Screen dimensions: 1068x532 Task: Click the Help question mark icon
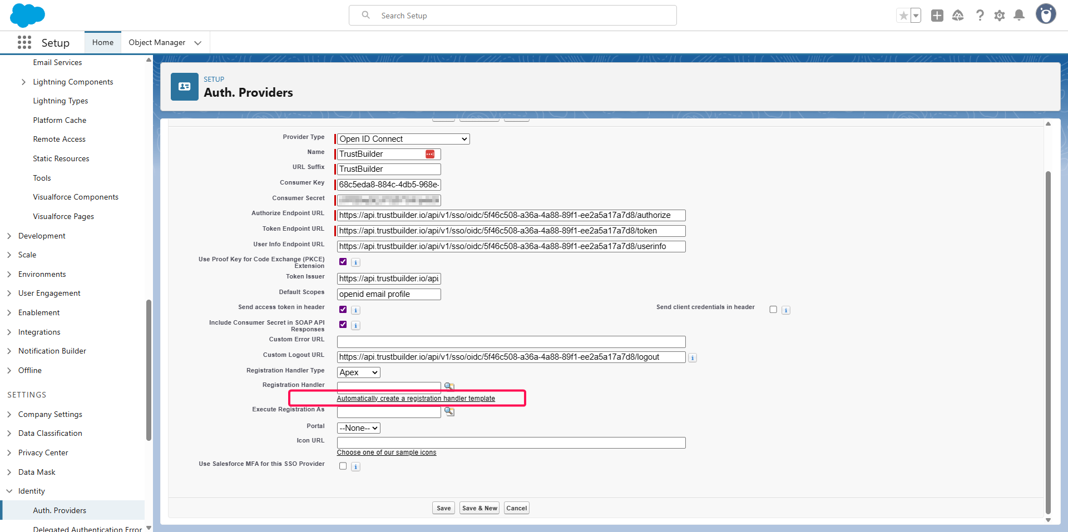pyautogui.click(x=980, y=16)
